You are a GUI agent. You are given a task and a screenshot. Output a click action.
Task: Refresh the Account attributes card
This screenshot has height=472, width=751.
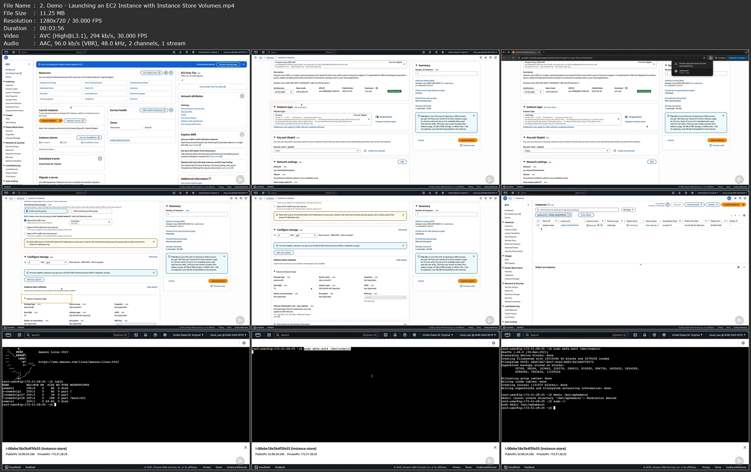pyautogui.click(x=242, y=96)
